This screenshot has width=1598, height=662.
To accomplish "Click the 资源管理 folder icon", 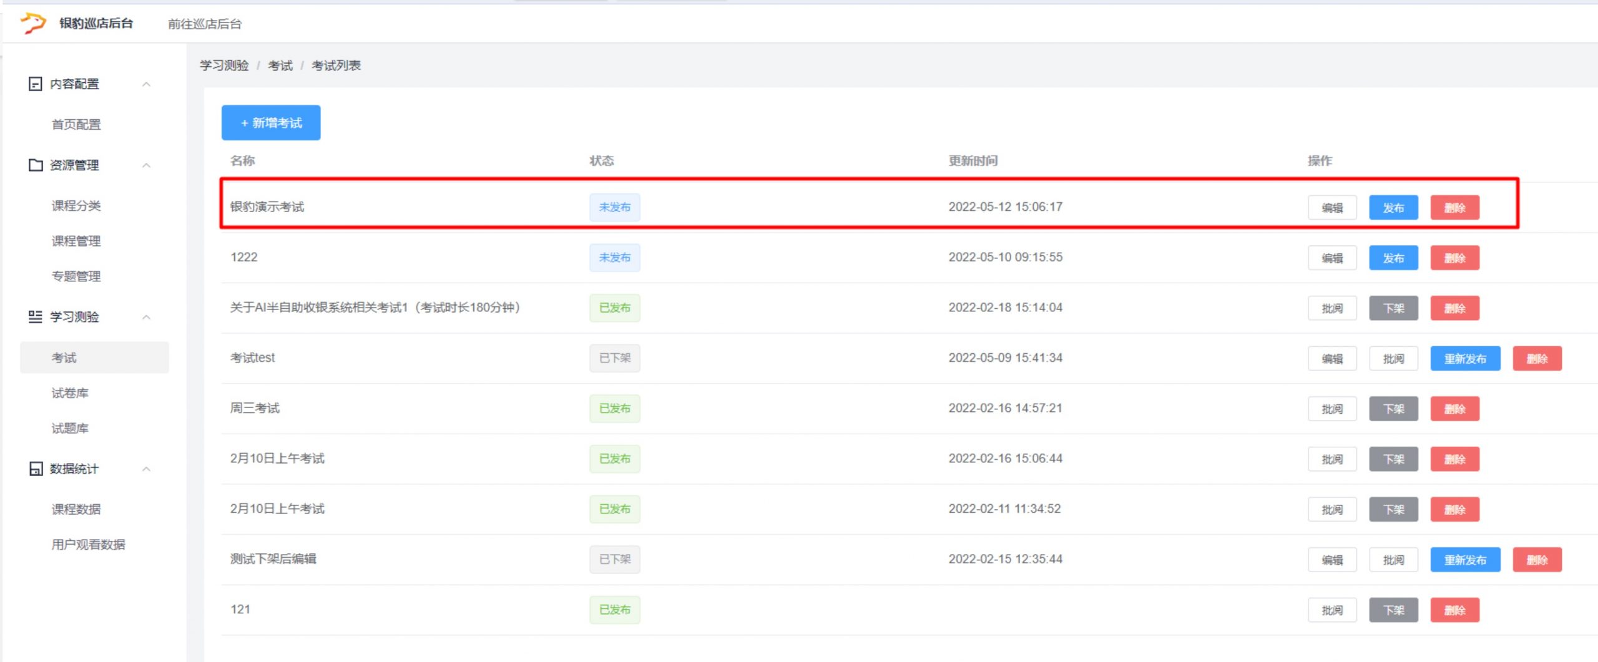I will tap(36, 165).
